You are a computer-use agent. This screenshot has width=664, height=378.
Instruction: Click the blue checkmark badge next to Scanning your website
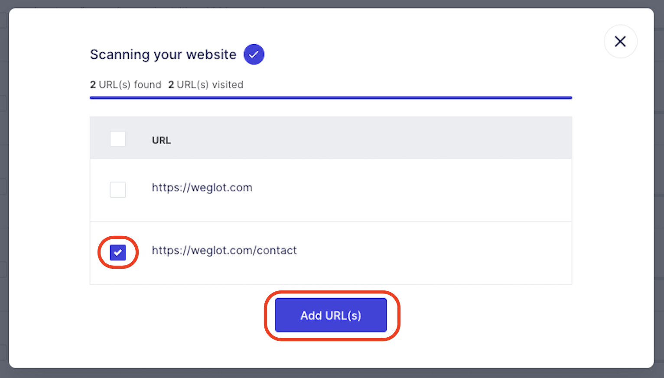pyautogui.click(x=254, y=54)
